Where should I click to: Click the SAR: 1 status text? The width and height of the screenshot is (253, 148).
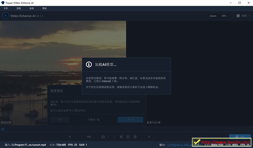[x=83, y=145]
